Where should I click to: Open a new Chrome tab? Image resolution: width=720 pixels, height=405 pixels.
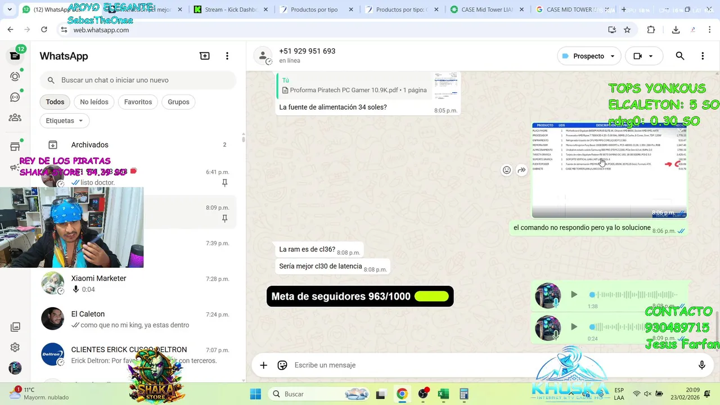(x=623, y=10)
